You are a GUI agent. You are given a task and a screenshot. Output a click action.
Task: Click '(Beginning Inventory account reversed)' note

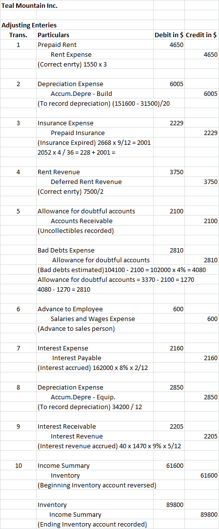coord(97,485)
